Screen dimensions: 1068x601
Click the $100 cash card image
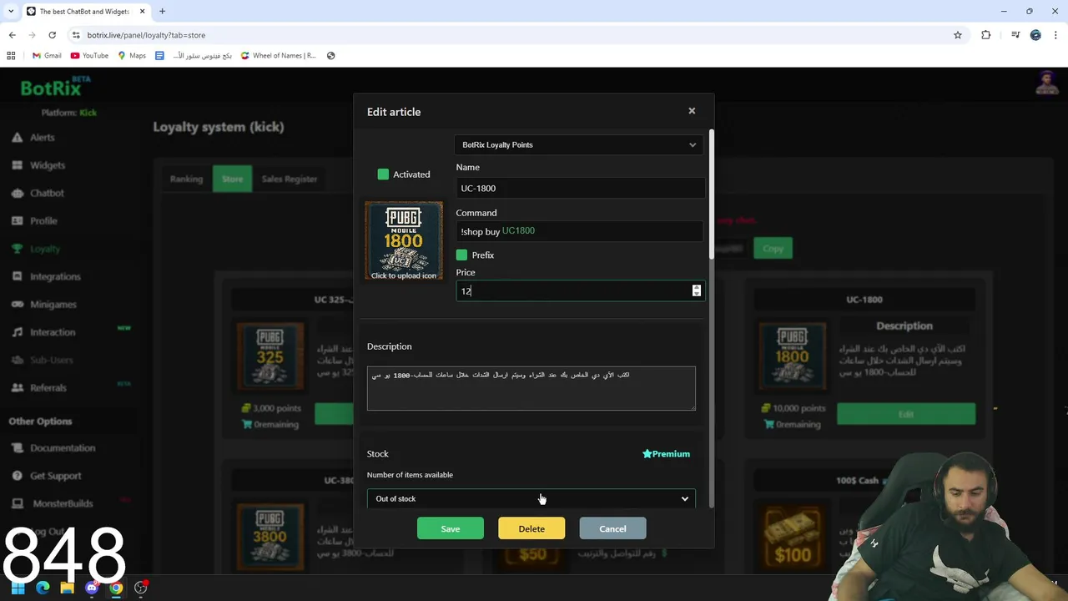click(792, 538)
